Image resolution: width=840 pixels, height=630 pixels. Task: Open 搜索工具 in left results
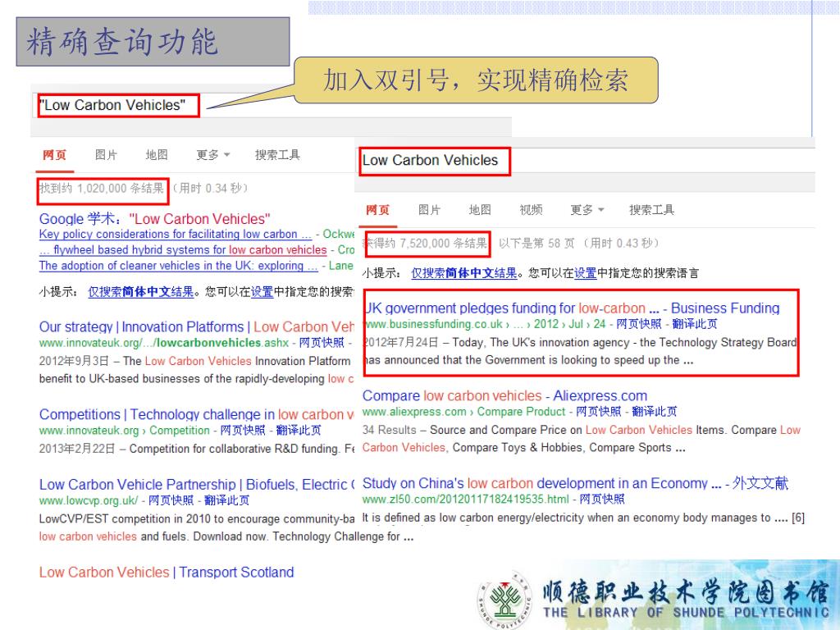(x=277, y=155)
